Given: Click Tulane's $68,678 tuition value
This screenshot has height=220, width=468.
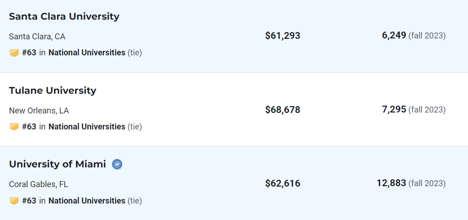Looking at the screenshot, I should (283, 110).
